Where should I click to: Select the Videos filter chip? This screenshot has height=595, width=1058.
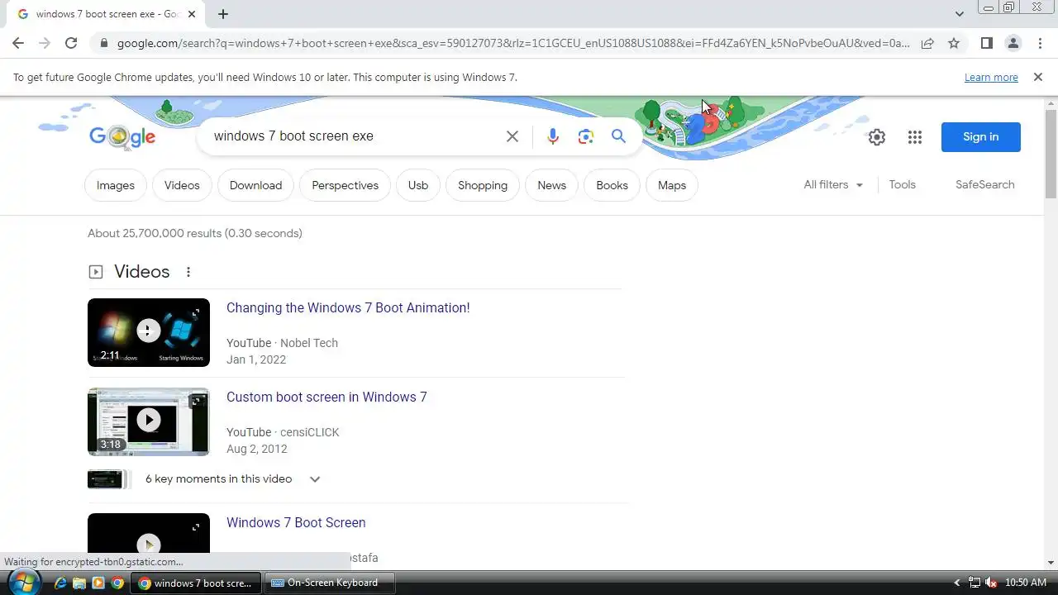[x=182, y=185]
